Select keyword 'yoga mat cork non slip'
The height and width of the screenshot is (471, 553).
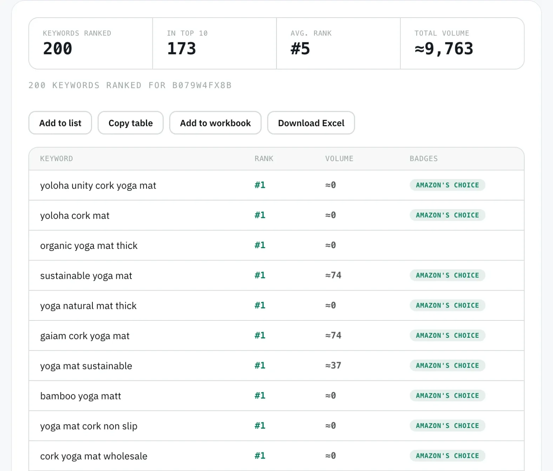coord(89,426)
